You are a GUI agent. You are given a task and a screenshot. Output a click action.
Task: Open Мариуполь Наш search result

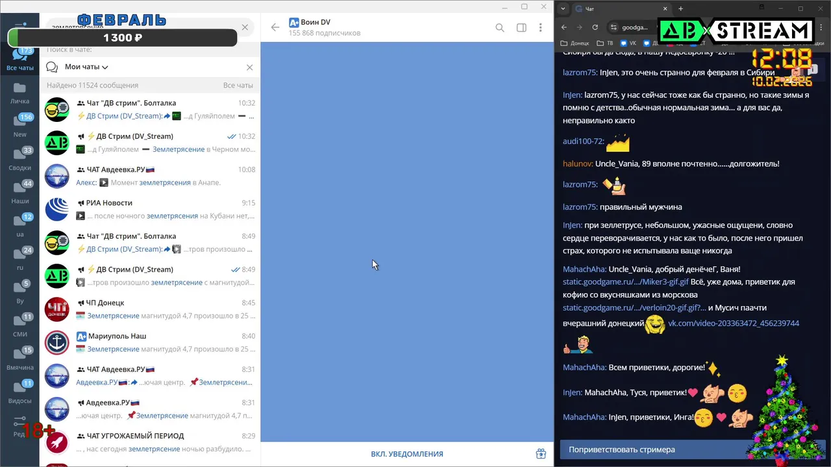149,342
